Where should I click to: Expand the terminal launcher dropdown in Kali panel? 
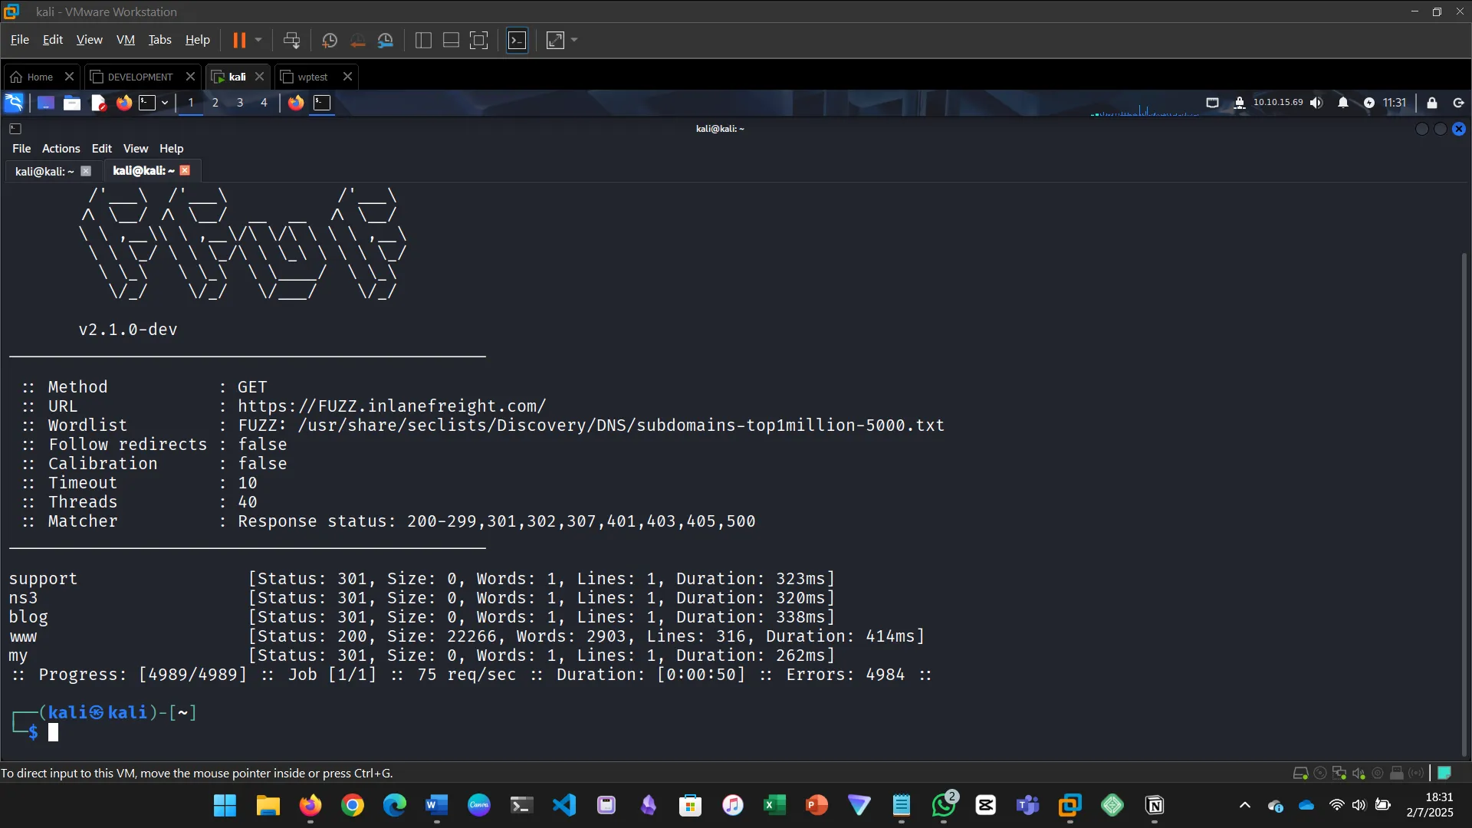[x=164, y=102]
